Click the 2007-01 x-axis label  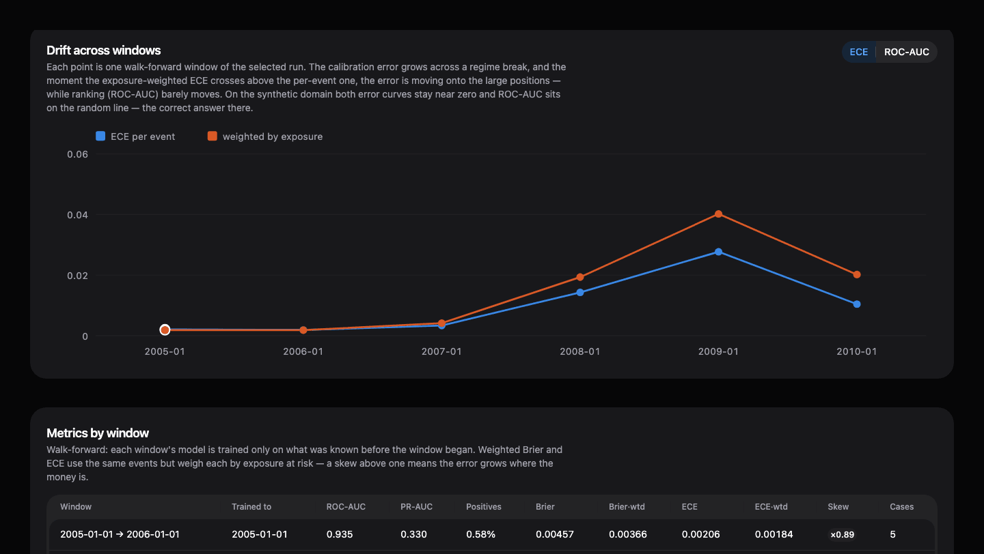(x=441, y=351)
